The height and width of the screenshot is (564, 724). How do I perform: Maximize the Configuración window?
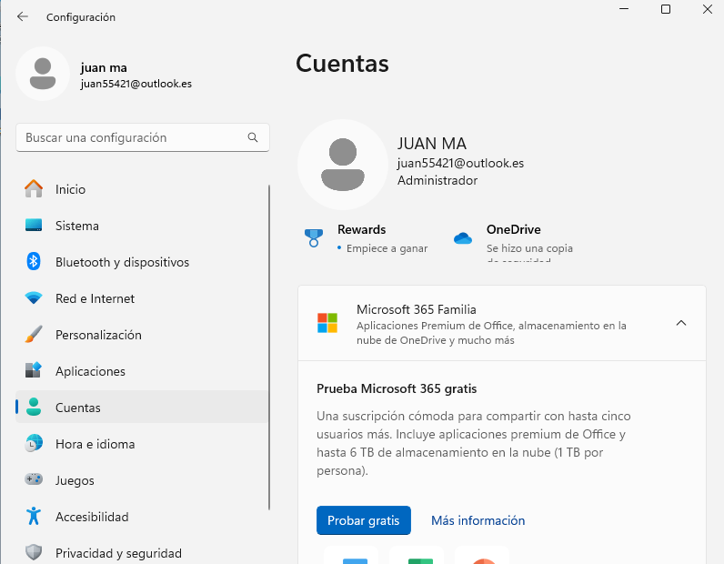click(666, 9)
